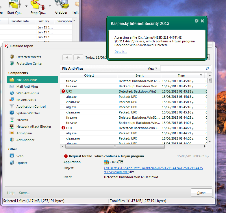Image resolution: width=226 pixels, height=213 pixels.
Task: Go to previous report day arrow
Action: pos(67,57)
